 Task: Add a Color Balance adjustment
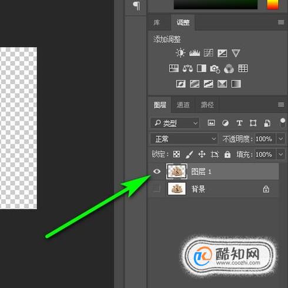coord(187,69)
